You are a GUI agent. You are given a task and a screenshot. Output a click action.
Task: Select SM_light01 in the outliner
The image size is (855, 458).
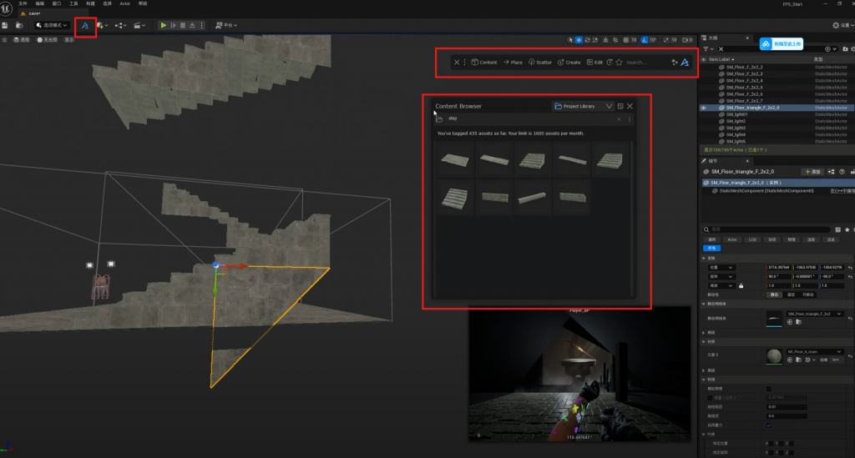736,114
